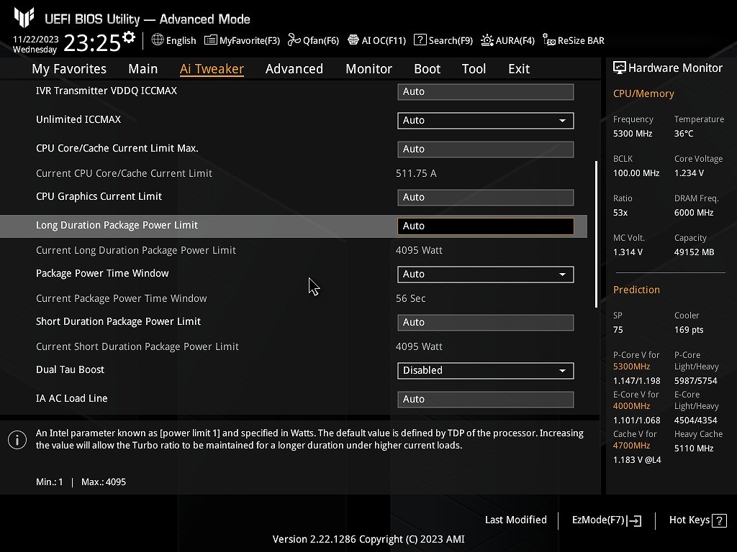
Task: Click the settings gear icon beside the clock
Action: tap(129, 37)
